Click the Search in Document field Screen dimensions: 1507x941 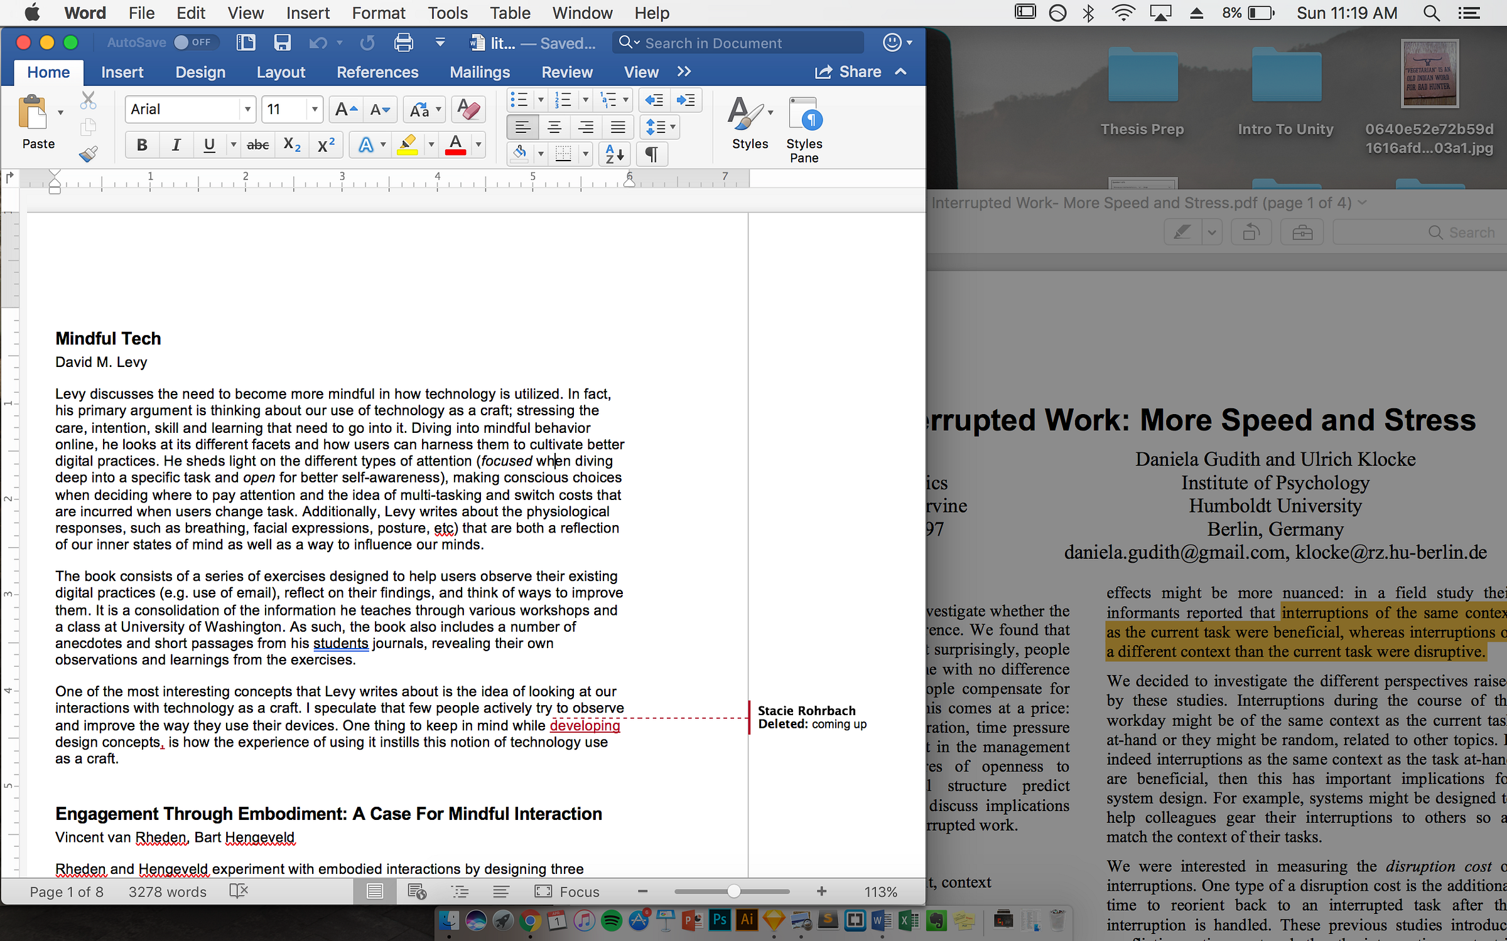(741, 43)
